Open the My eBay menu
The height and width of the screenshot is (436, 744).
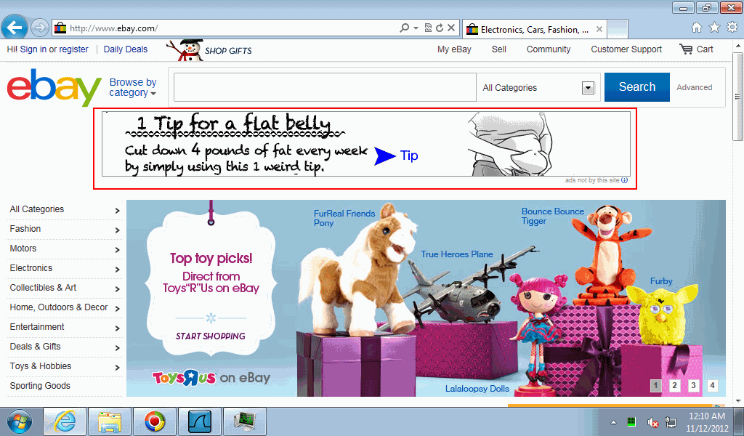454,49
